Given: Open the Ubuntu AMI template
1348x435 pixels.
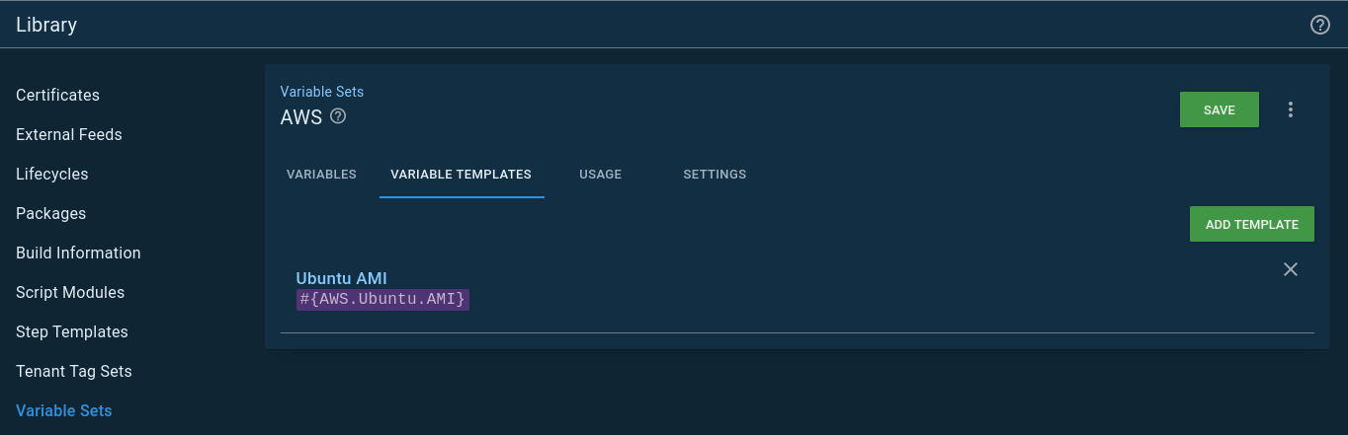Looking at the screenshot, I should [341, 278].
